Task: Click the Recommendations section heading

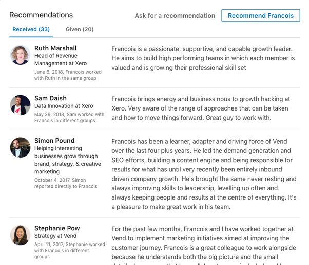Action: click(41, 15)
